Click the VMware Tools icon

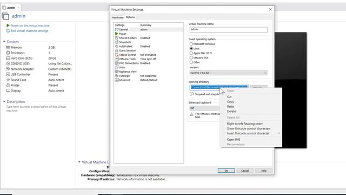[117, 59]
